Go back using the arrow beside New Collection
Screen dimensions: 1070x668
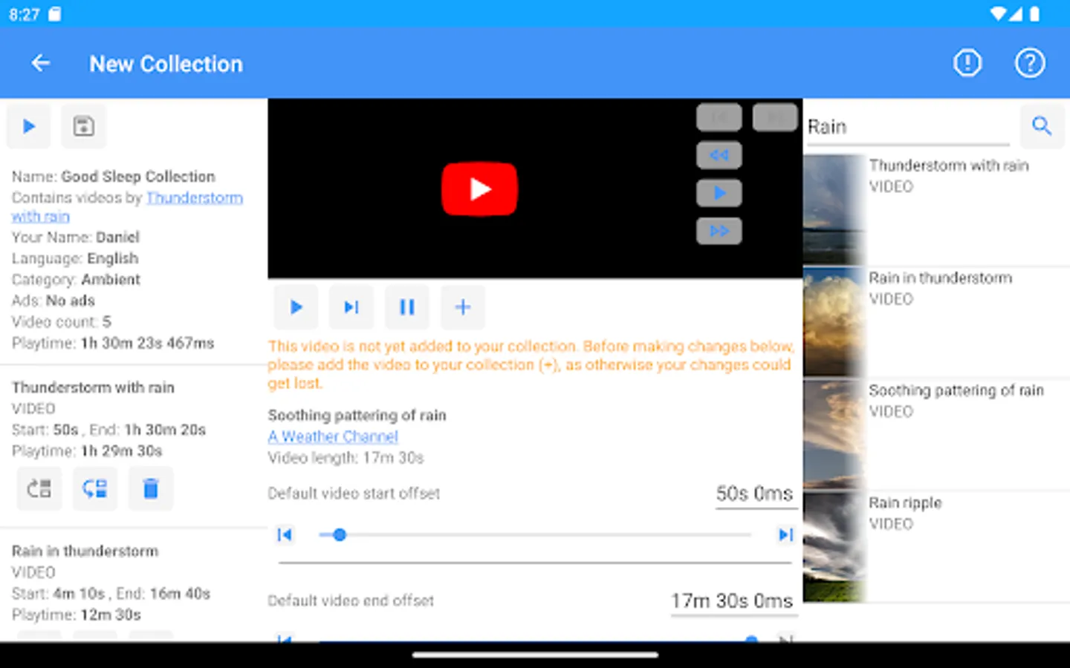tap(41, 64)
